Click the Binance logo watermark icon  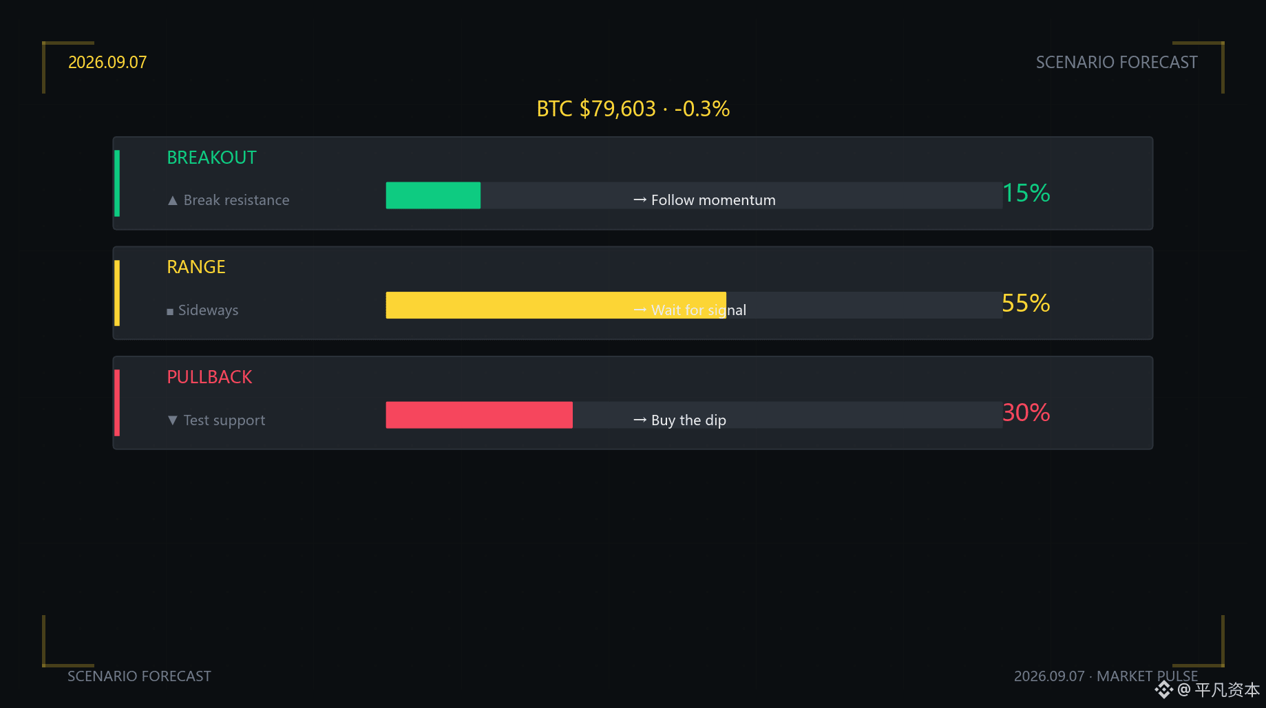pos(1164,689)
